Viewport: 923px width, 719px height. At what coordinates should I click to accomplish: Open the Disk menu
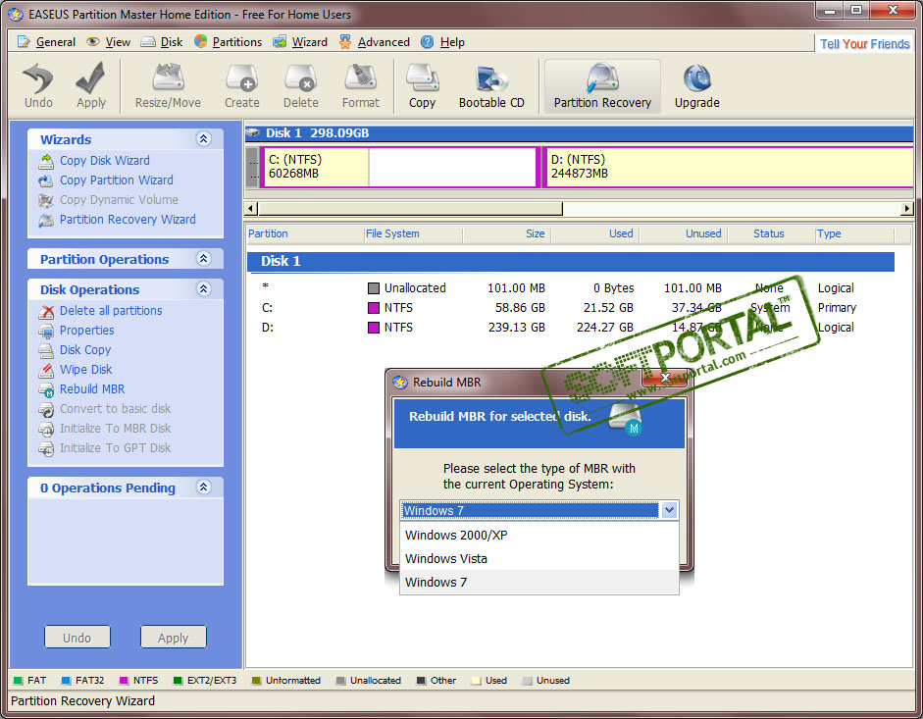tap(162, 42)
